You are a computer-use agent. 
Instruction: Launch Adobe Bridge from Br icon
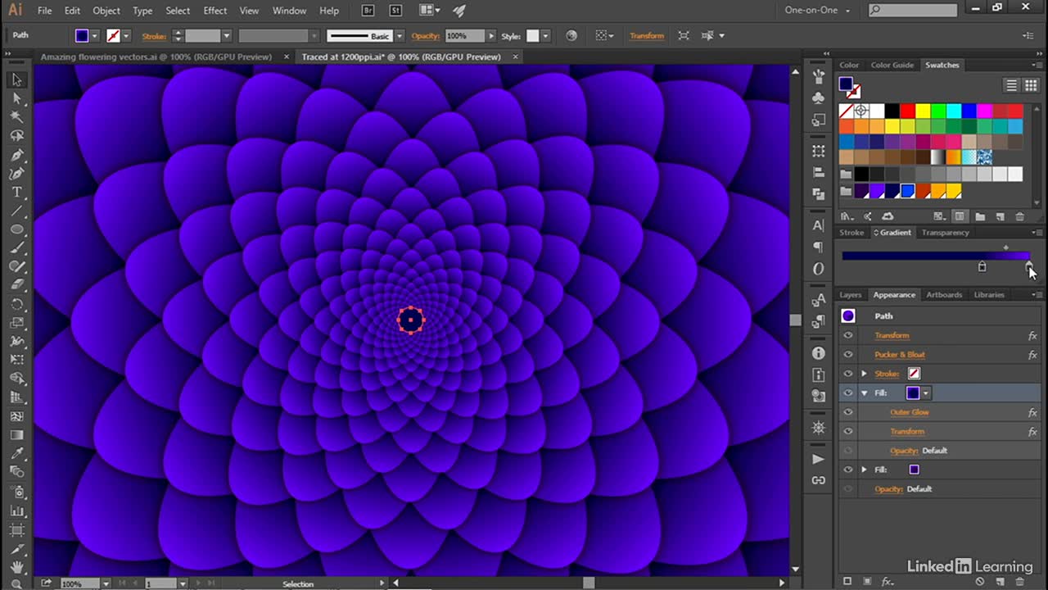370,11
